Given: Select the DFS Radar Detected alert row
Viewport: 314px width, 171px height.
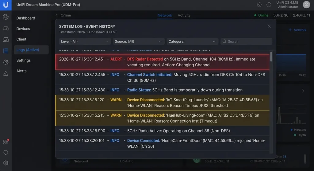Looking at the screenshot, I should (x=163, y=62).
